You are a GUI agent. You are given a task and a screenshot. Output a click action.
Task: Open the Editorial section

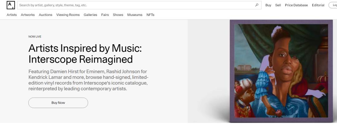point(318,5)
